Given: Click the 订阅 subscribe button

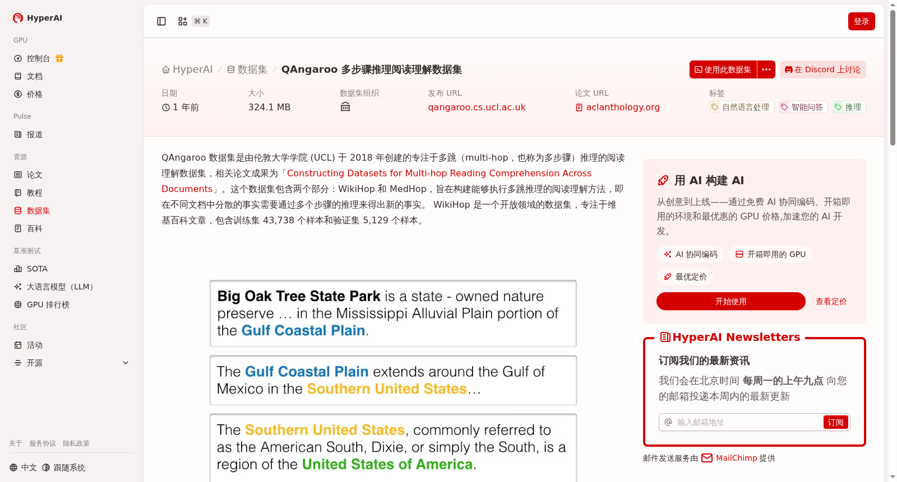Looking at the screenshot, I should coord(835,422).
